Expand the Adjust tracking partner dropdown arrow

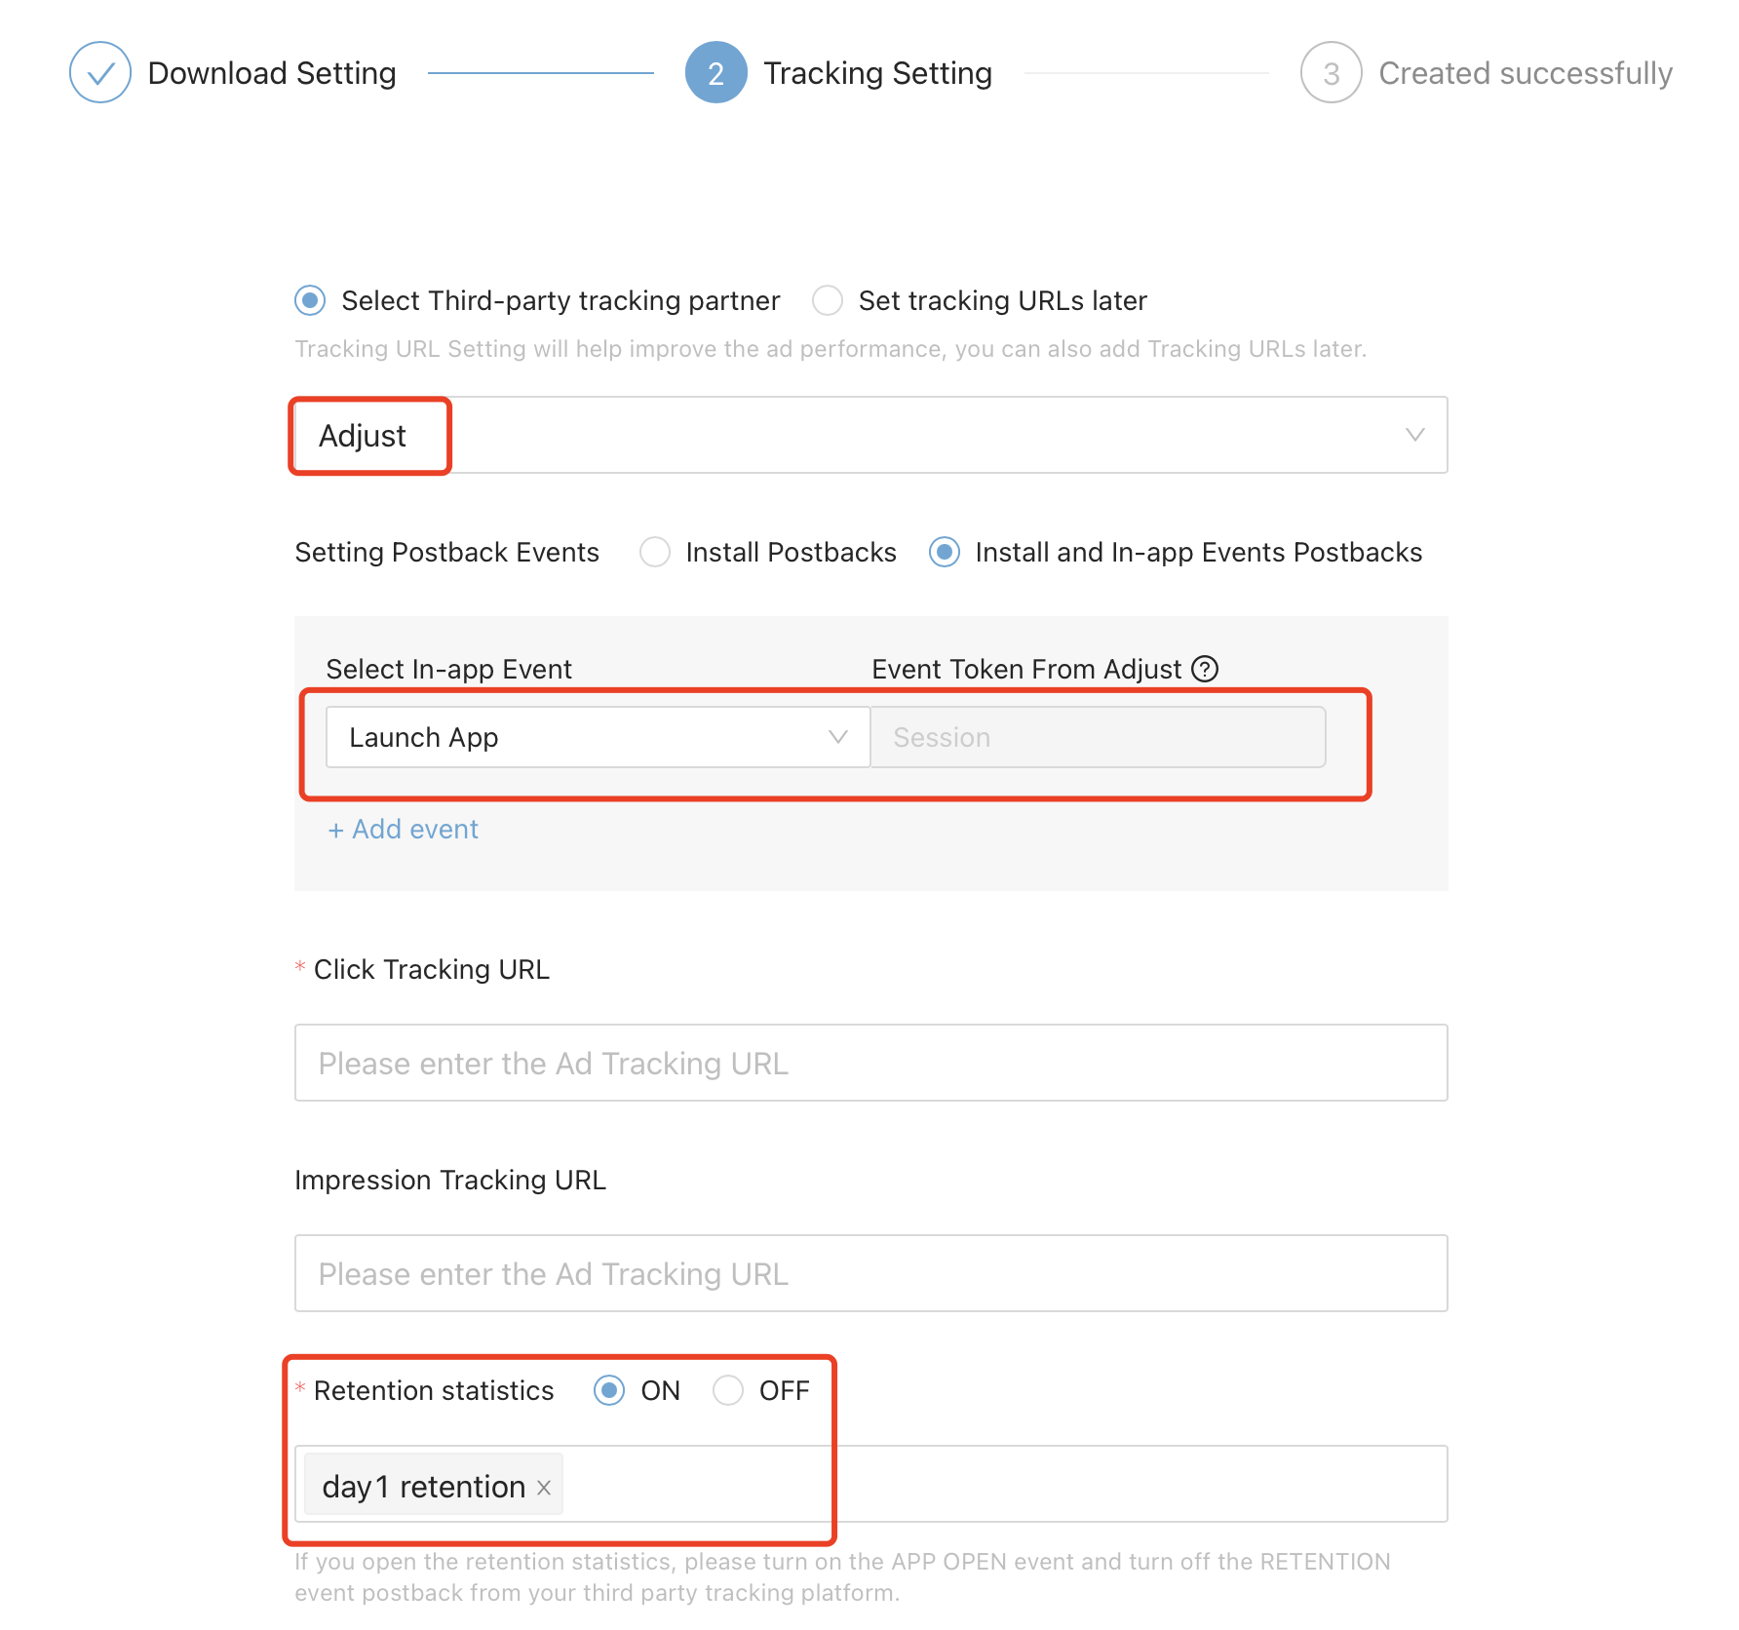(x=1414, y=435)
